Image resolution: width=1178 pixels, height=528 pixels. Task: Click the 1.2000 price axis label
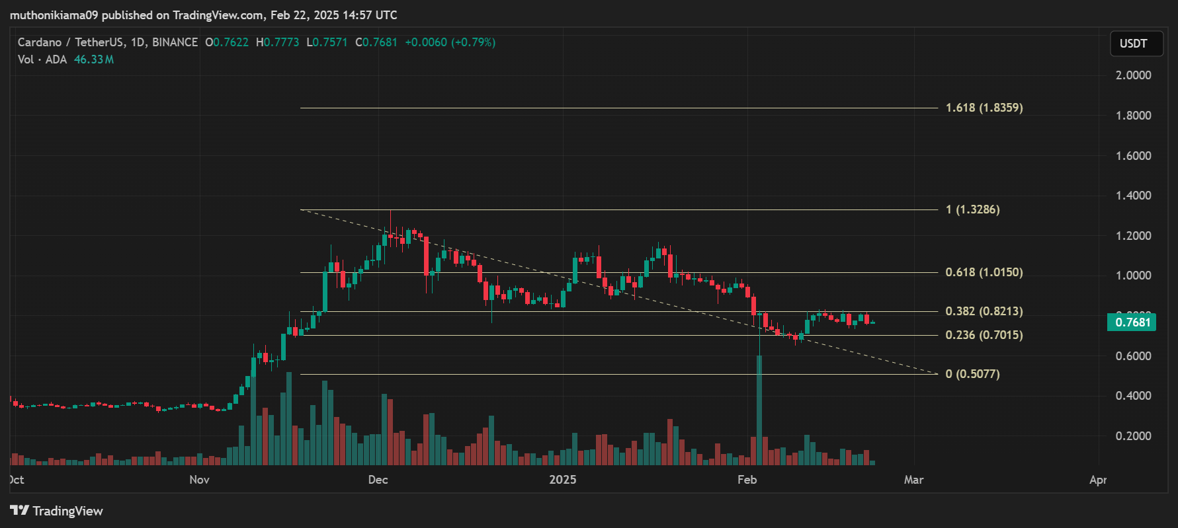point(1134,236)
